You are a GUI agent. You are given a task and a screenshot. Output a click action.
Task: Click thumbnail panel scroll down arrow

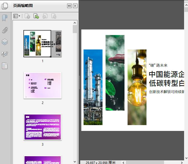75,162
